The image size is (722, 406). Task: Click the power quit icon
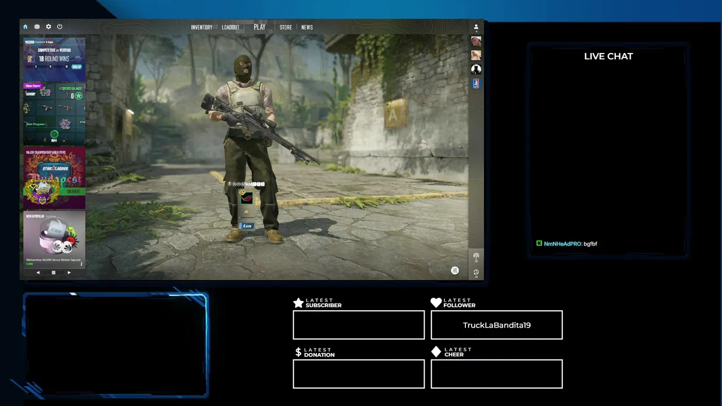coord(60,27)
